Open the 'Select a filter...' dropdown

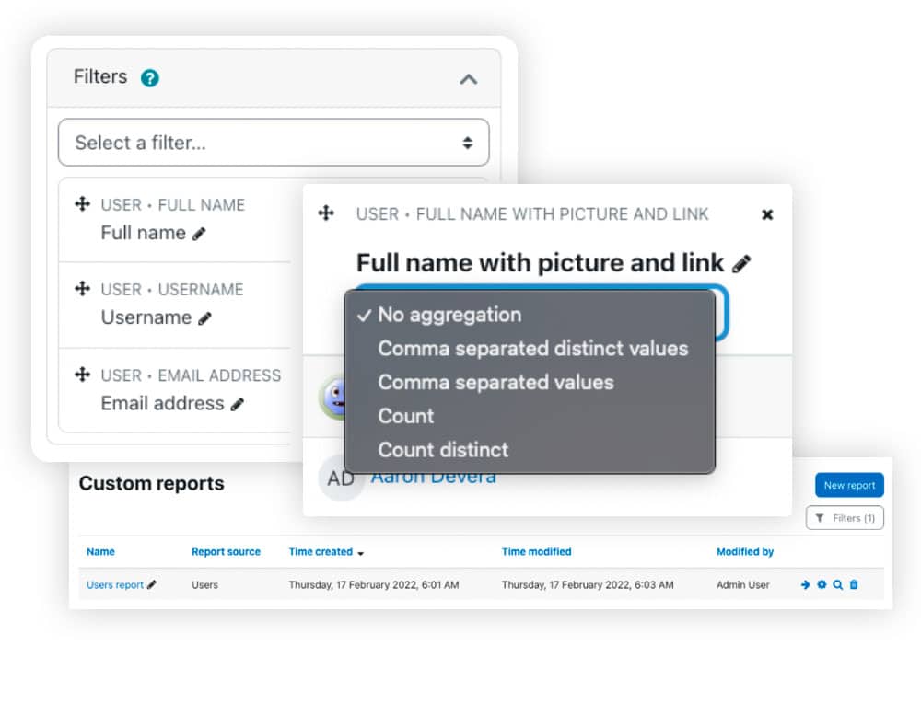pos(274,143)
